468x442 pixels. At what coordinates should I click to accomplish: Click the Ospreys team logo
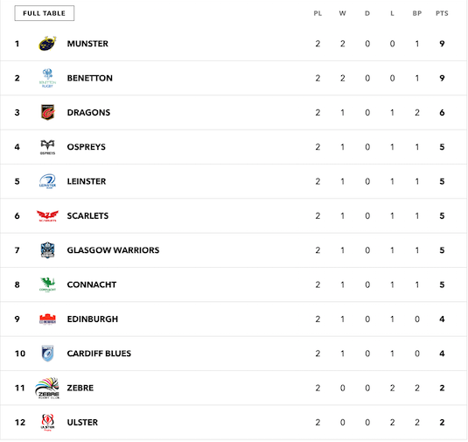pos(47,147)
